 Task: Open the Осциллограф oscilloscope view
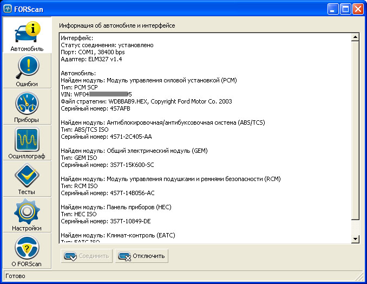pyautogui.click(x=27, y=143)
